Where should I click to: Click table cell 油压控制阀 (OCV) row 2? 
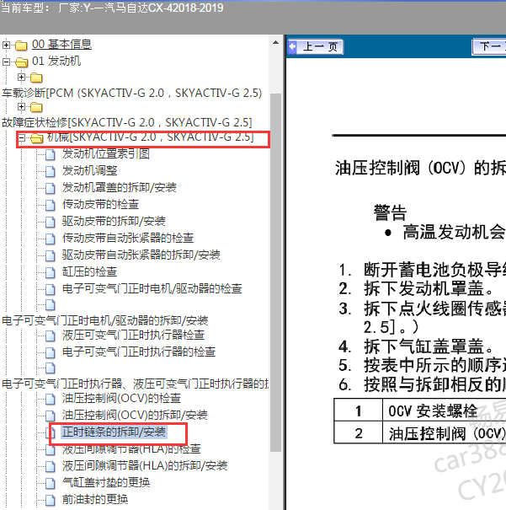pos(445,433)
